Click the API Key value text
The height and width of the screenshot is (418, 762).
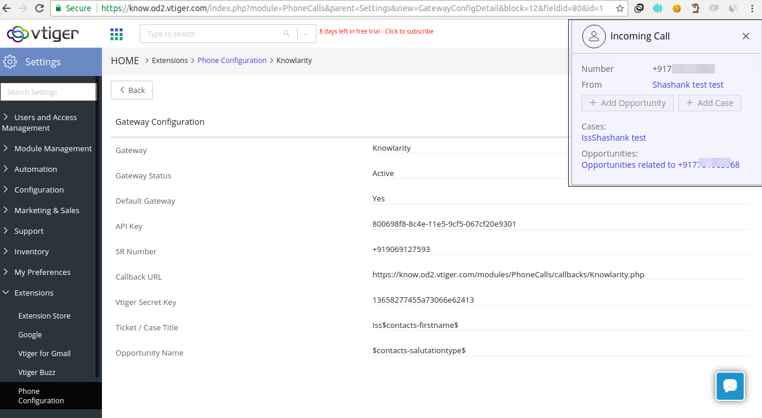click(x=444, y=224)
